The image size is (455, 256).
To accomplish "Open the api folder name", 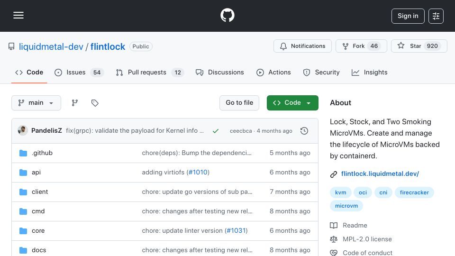I will [36, 173].
